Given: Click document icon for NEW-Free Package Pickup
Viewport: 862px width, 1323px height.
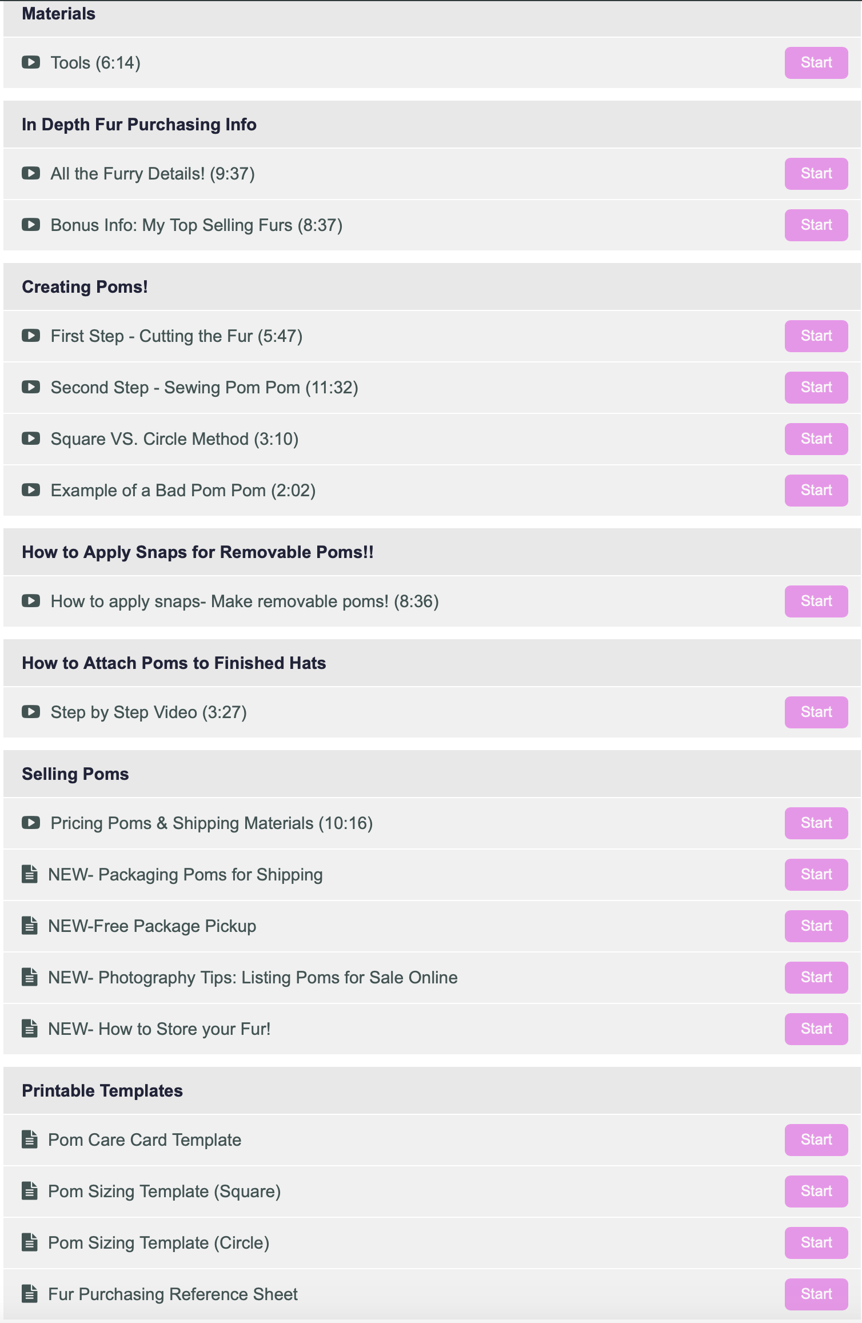Looking at the screenshot, I should [30, 926].
